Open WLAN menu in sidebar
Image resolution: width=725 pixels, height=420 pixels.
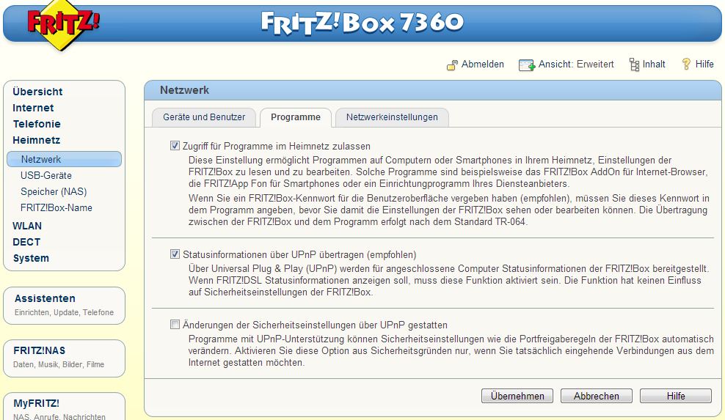[x=27, y=226]
